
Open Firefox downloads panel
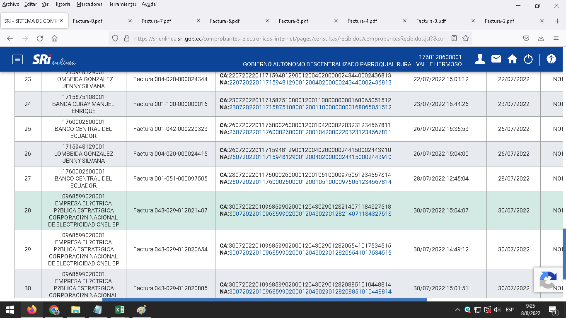coord(541,38)
